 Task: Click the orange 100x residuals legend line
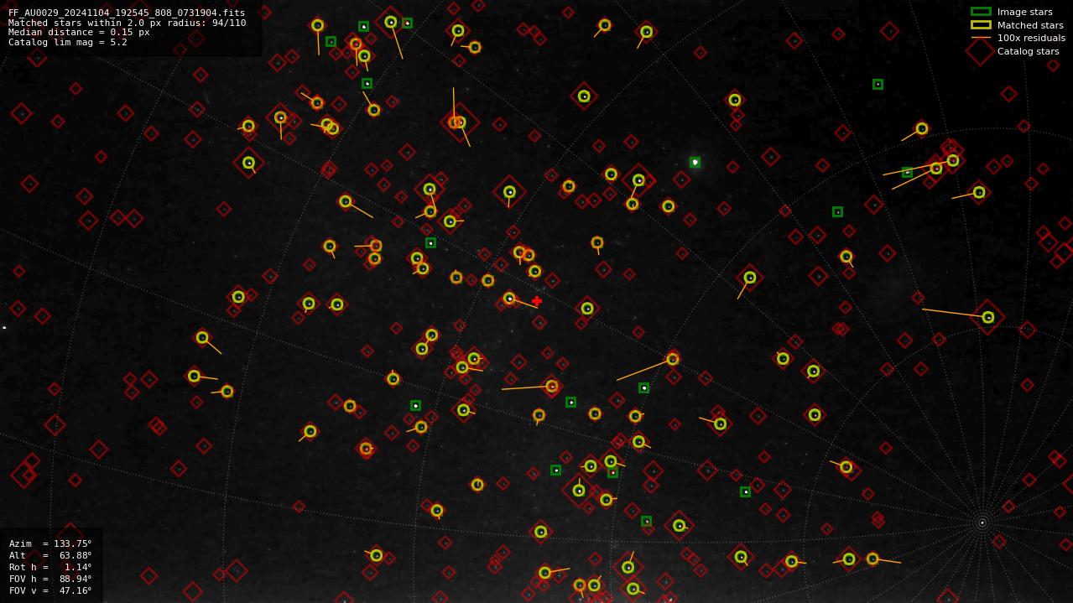point(981,38)
